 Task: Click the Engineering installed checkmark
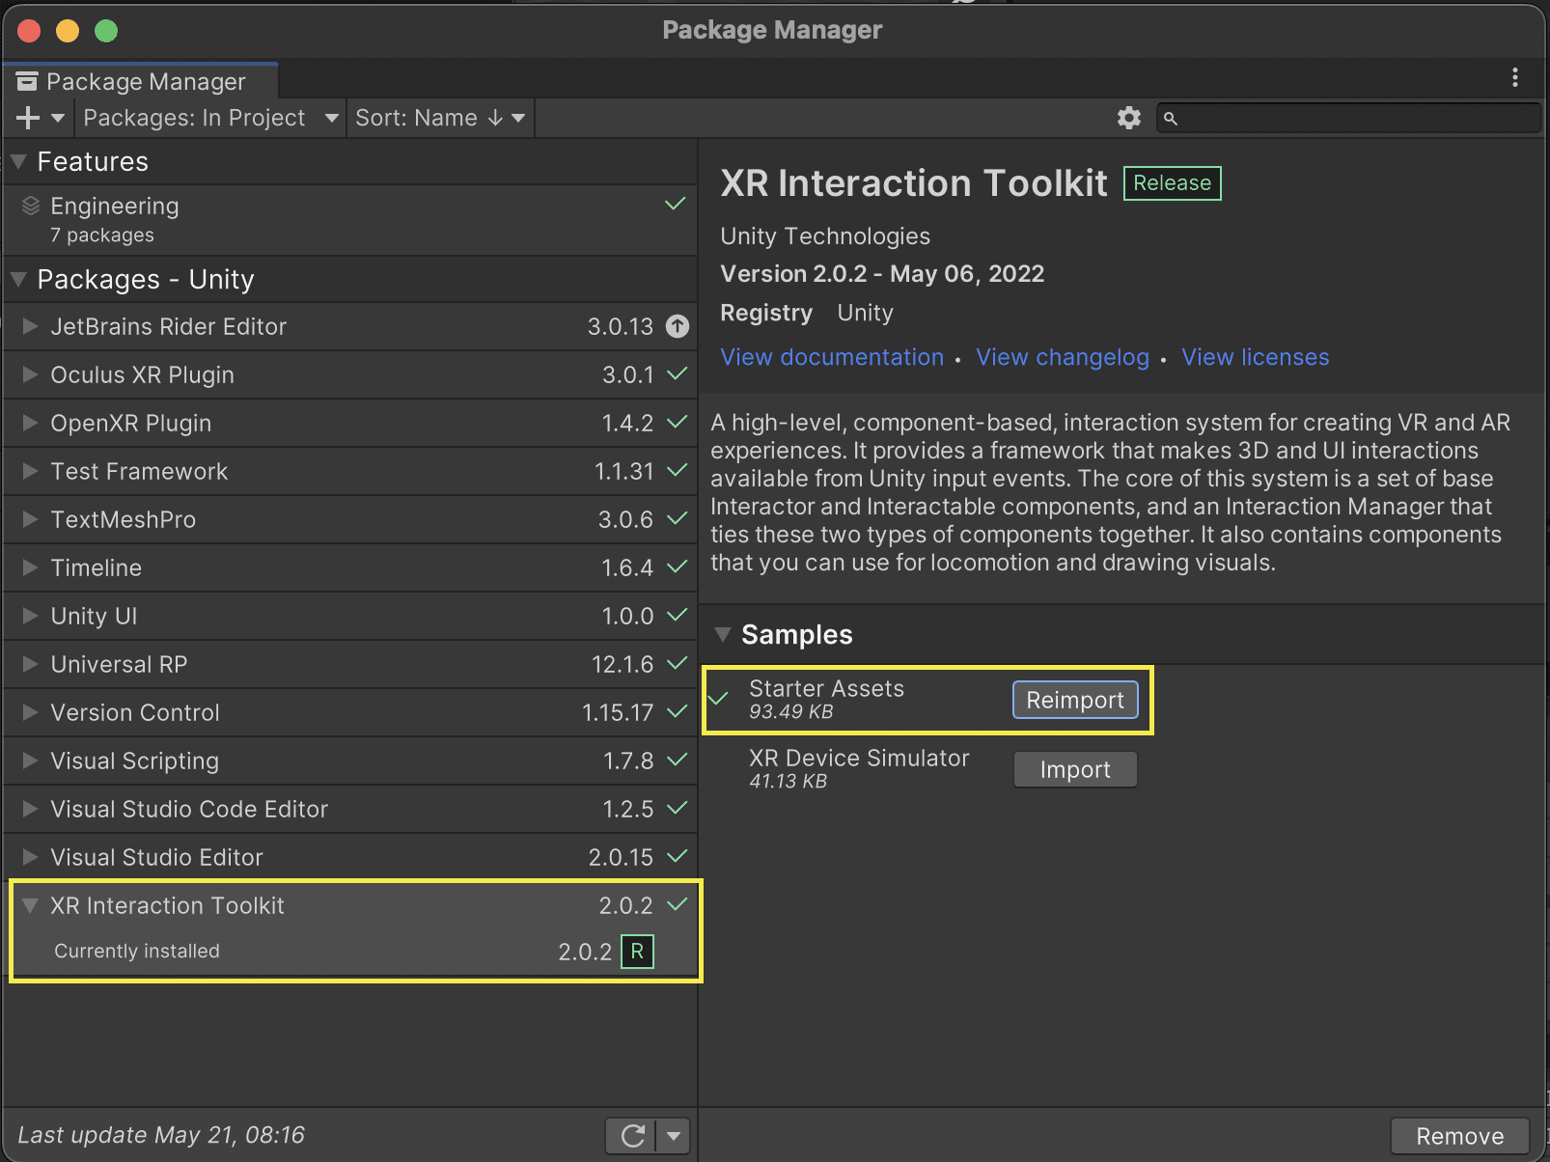[676, 204]
